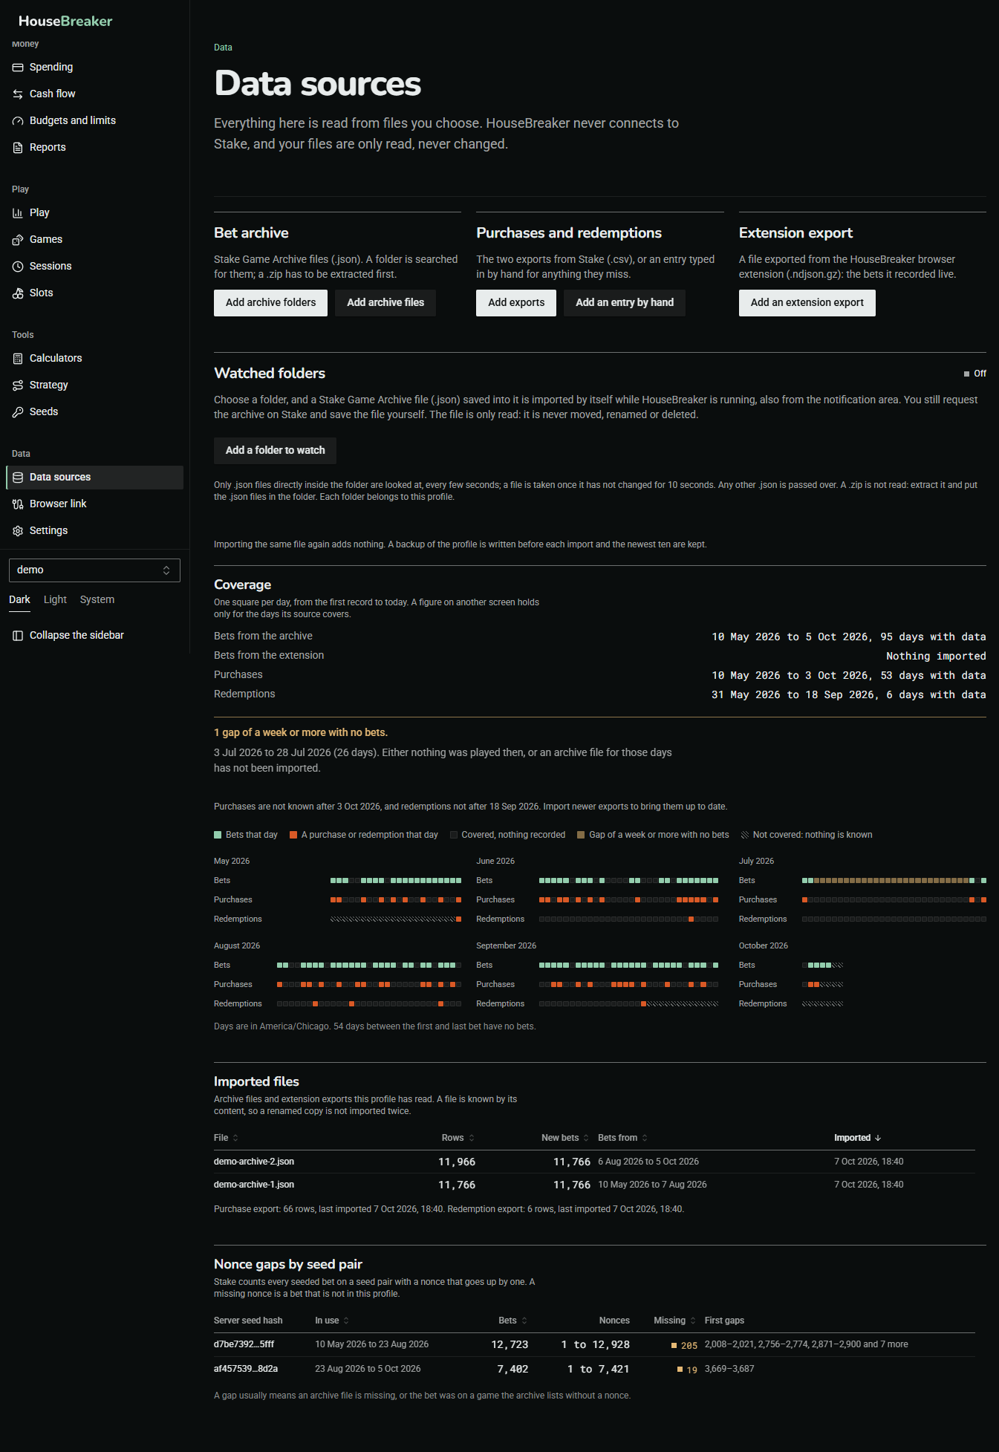Viewport: 999px width, 1452px height.
Task: Sort imported files by Bets from
Action: [622, 1138]
